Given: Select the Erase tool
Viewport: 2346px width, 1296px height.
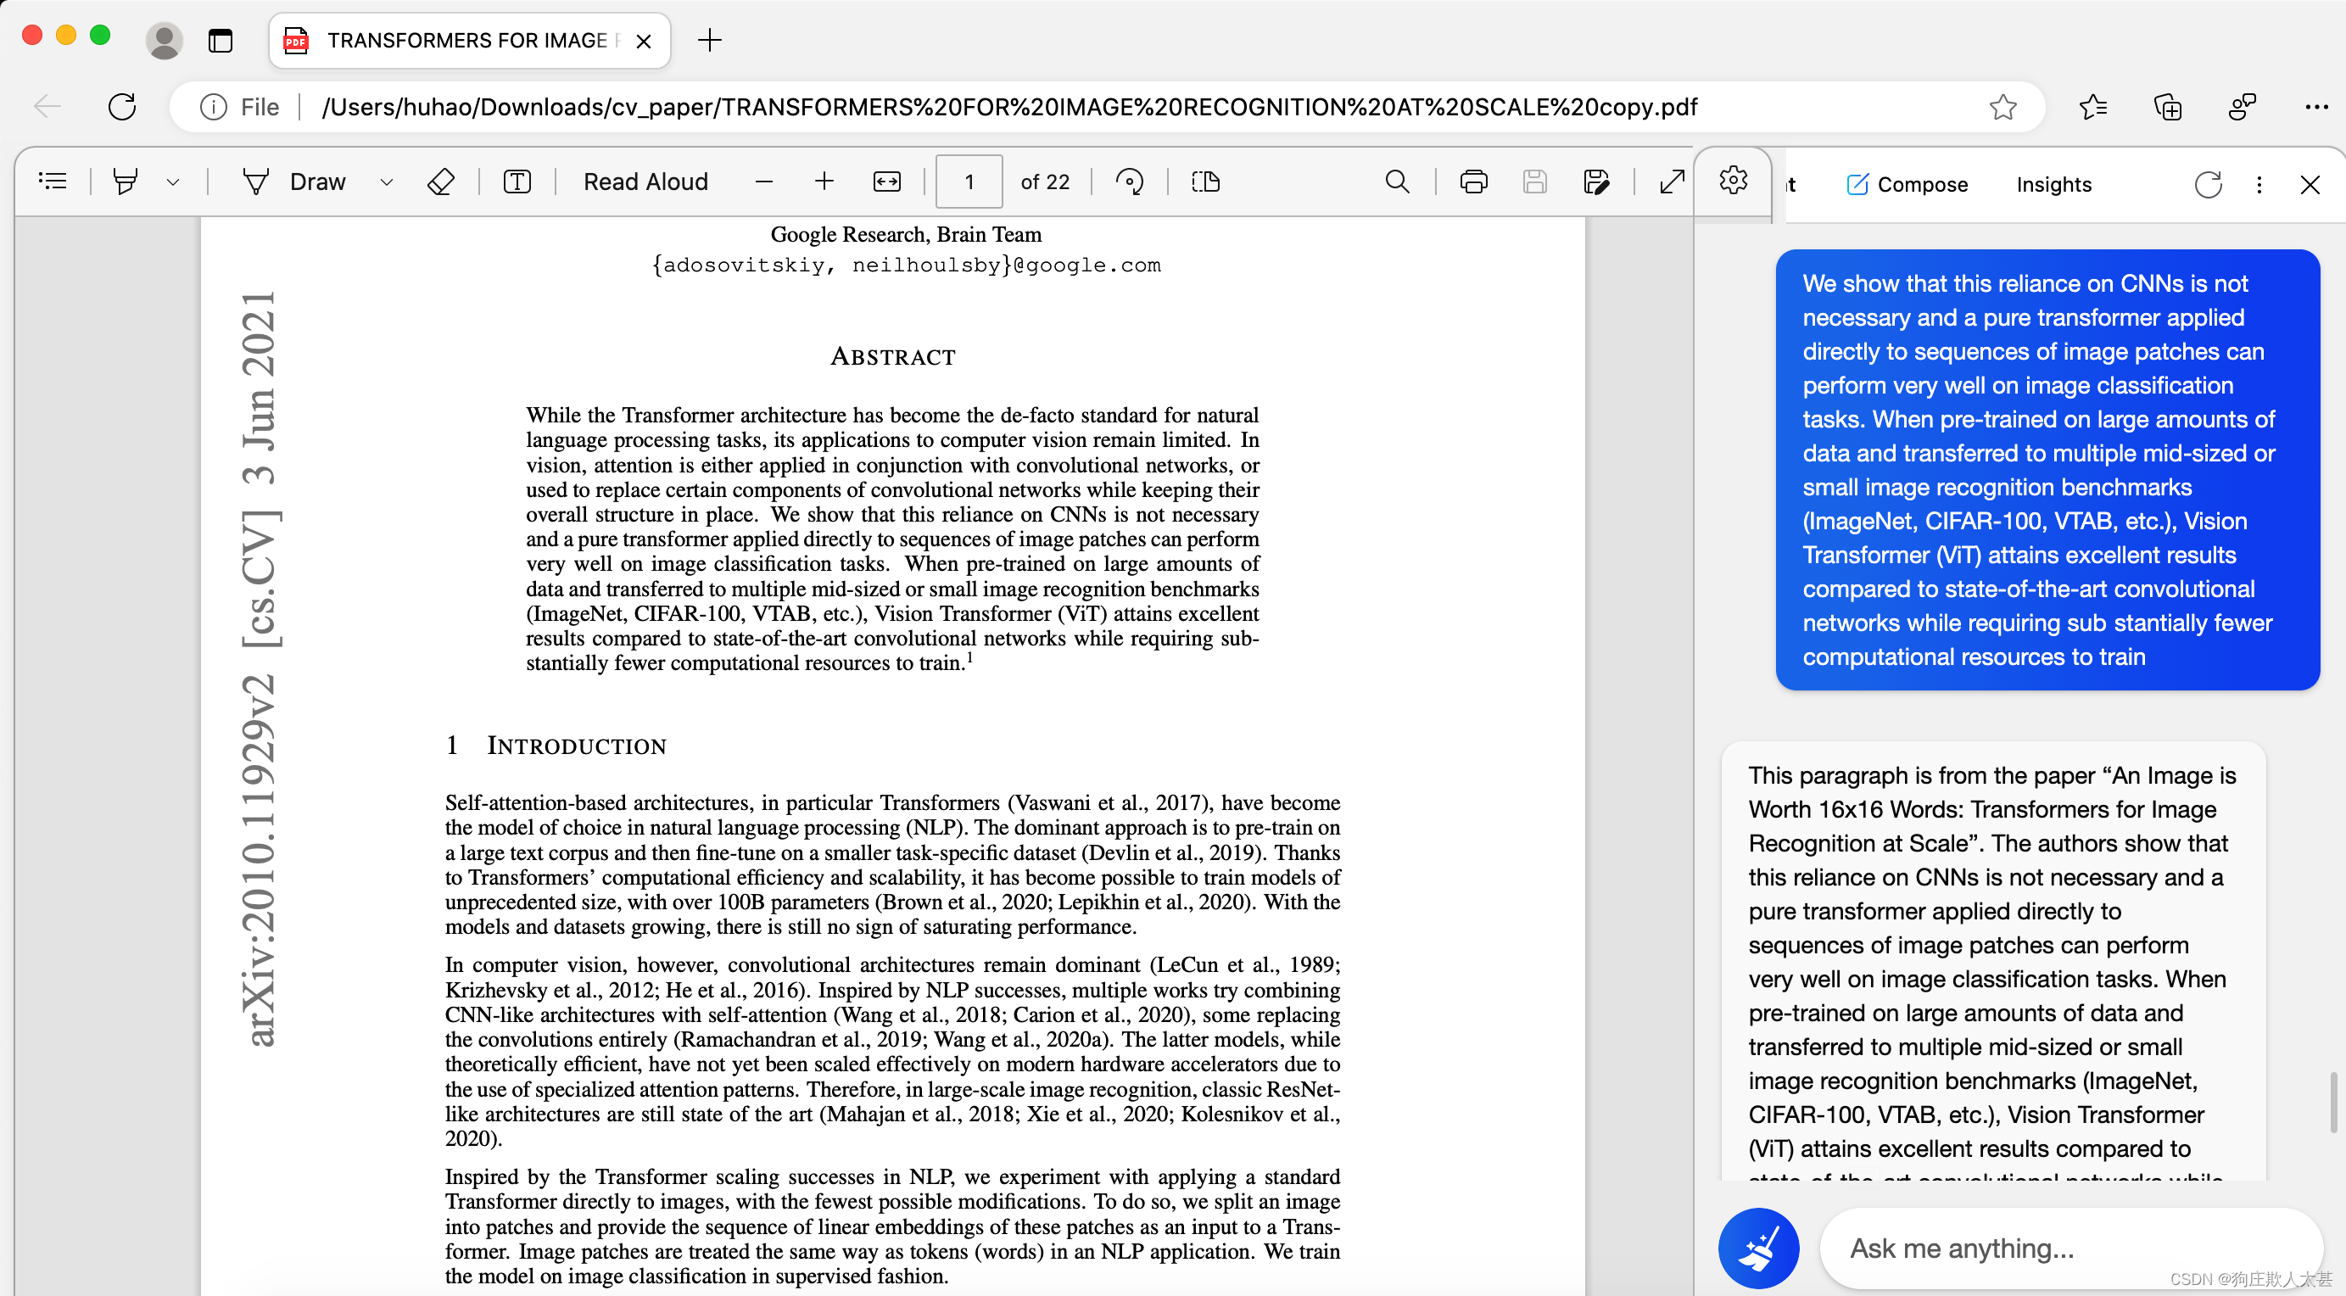Looking at the screenshot, I should point(441,182).
